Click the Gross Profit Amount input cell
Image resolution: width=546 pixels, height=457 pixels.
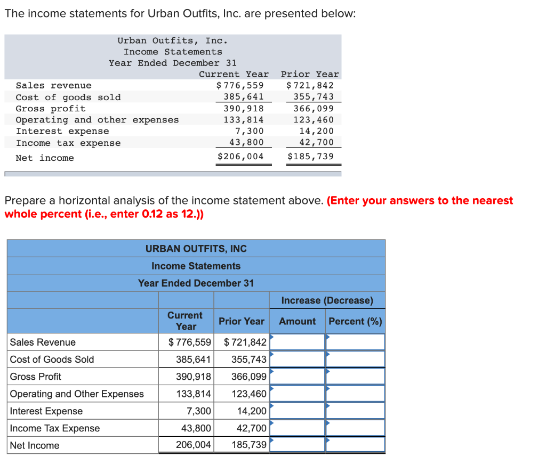[x=298, y=377]
